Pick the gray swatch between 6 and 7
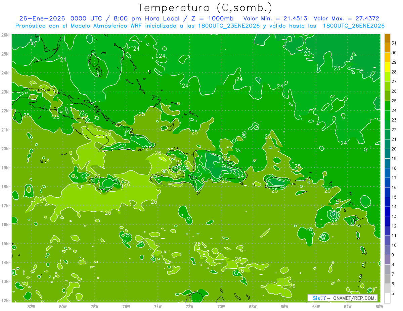The width and height of the screenshot is (403, 311). pyautogui.click(x=388, y=279)
